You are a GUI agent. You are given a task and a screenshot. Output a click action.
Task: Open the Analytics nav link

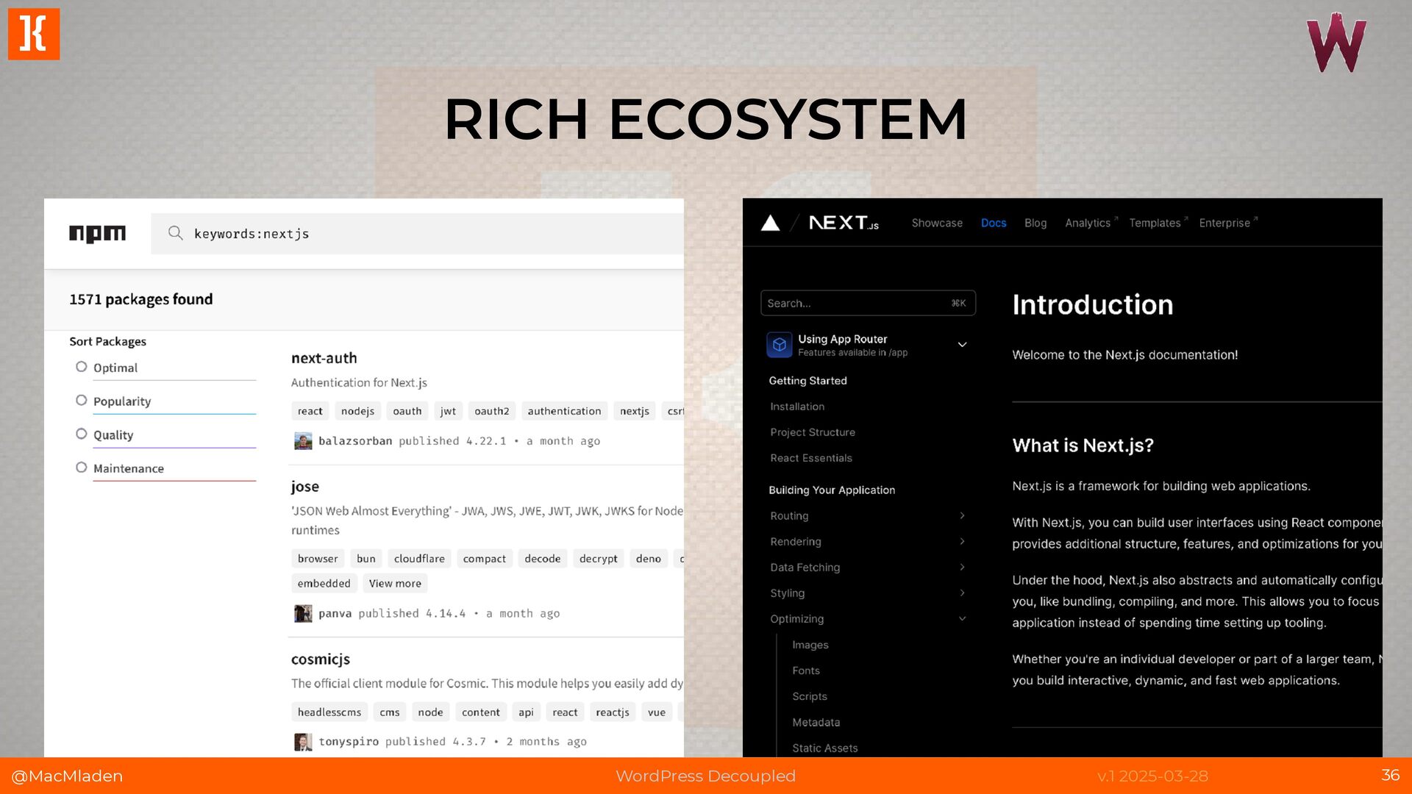[1091, 223]
